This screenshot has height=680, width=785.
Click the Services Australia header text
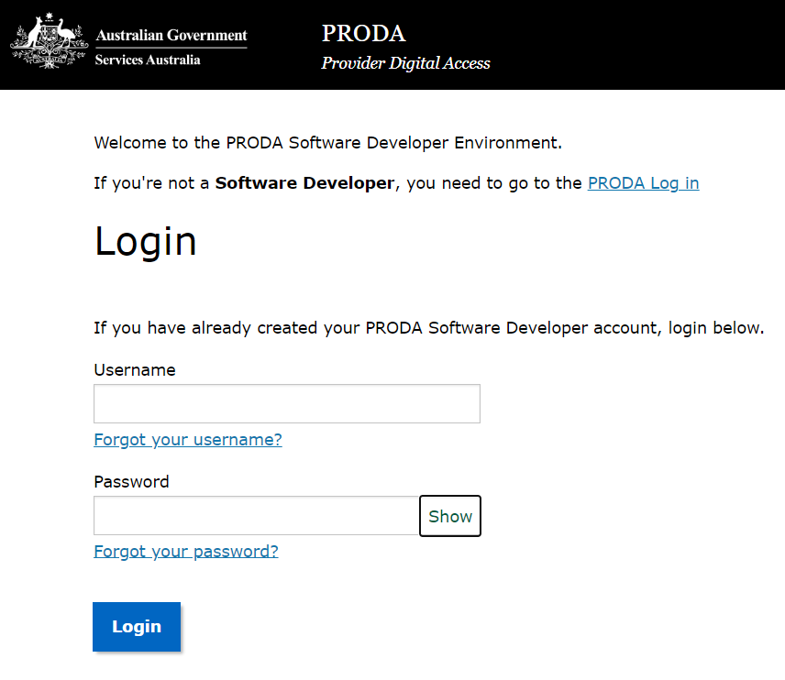(x=148, y=60)
